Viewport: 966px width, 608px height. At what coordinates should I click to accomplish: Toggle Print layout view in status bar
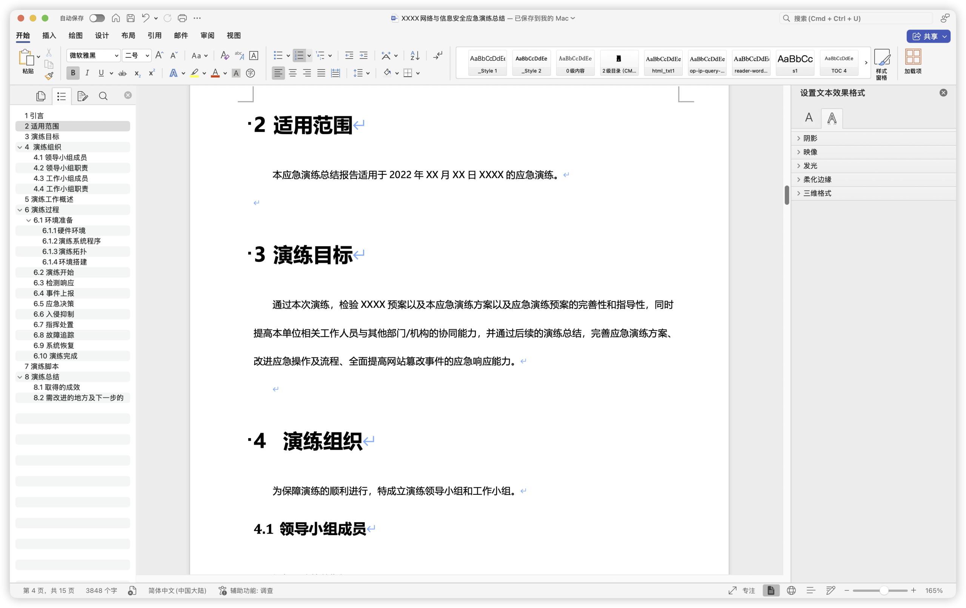point(771,590)
